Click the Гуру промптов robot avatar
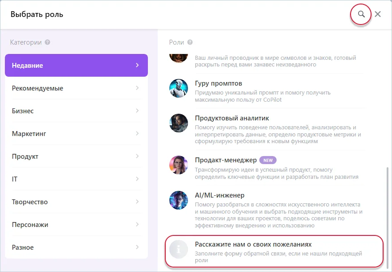This screenshot has height=272, width=392. (x=179, y=88)
